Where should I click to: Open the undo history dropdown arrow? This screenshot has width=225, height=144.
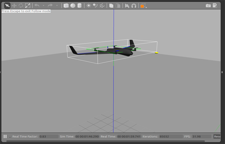[43, 6]
